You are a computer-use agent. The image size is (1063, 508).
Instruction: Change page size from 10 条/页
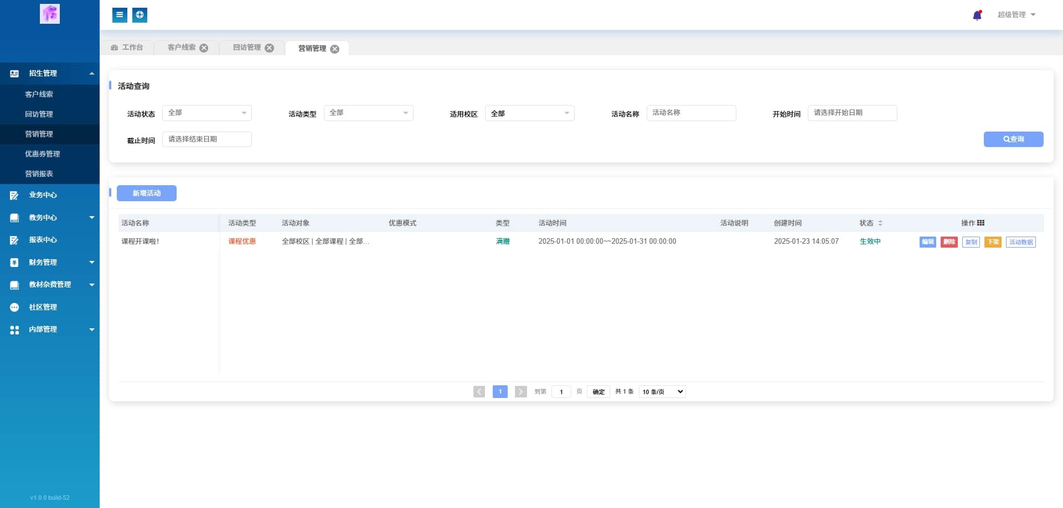662,392
